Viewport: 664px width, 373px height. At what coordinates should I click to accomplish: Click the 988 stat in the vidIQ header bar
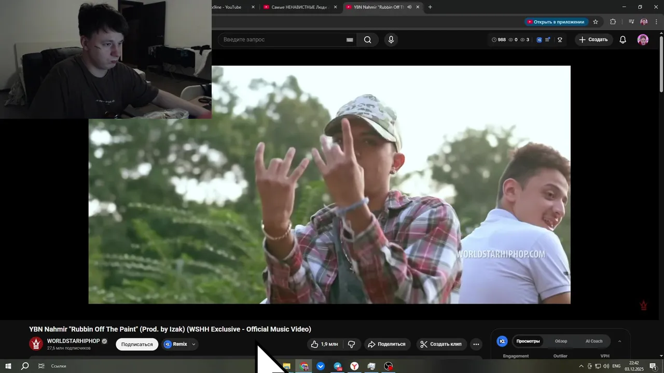(x=499, y=40)
